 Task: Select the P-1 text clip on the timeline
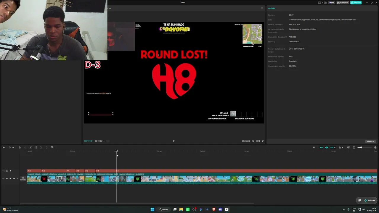70,171
